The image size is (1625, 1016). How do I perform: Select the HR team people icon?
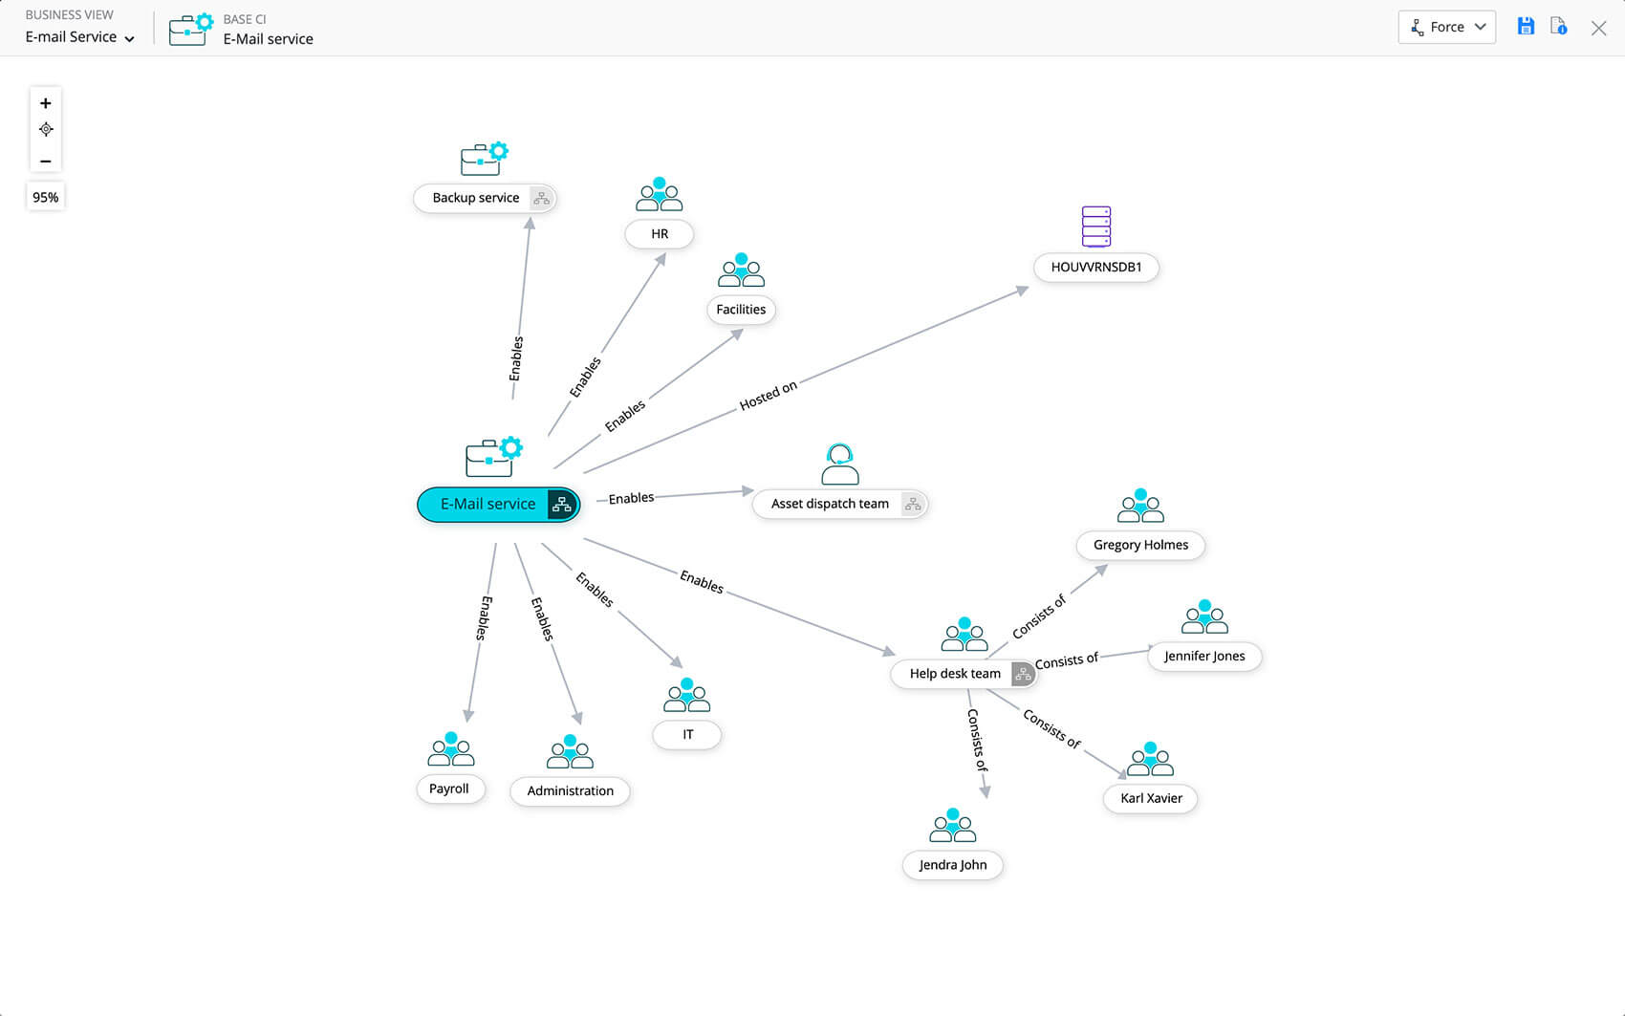click(659, 195)
